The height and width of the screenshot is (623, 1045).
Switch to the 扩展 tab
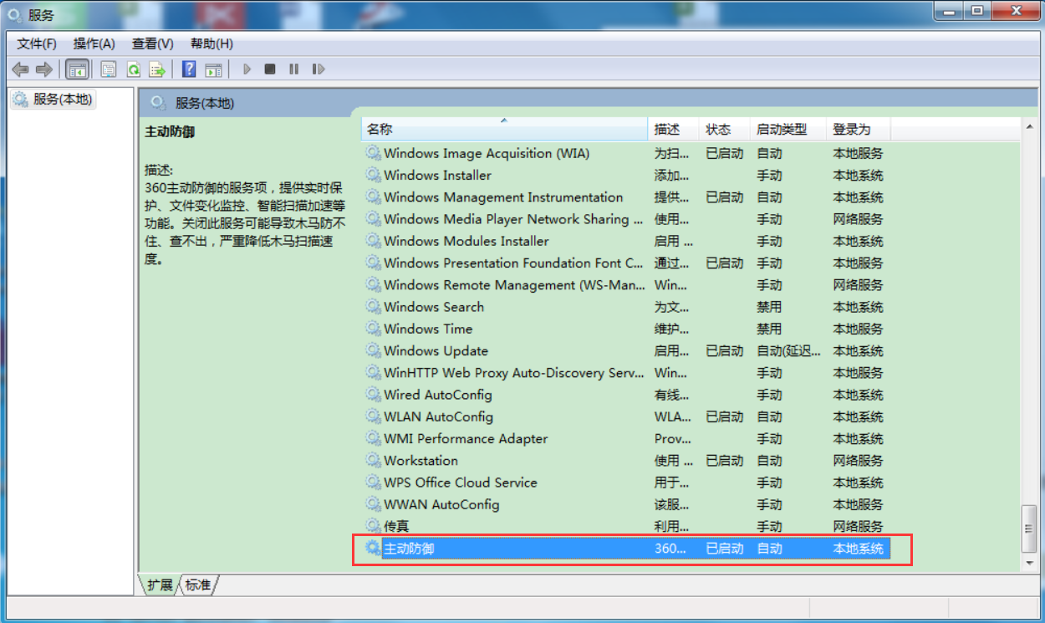coord(159,585)
